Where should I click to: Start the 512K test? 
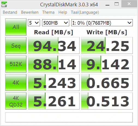coord(16,64)
